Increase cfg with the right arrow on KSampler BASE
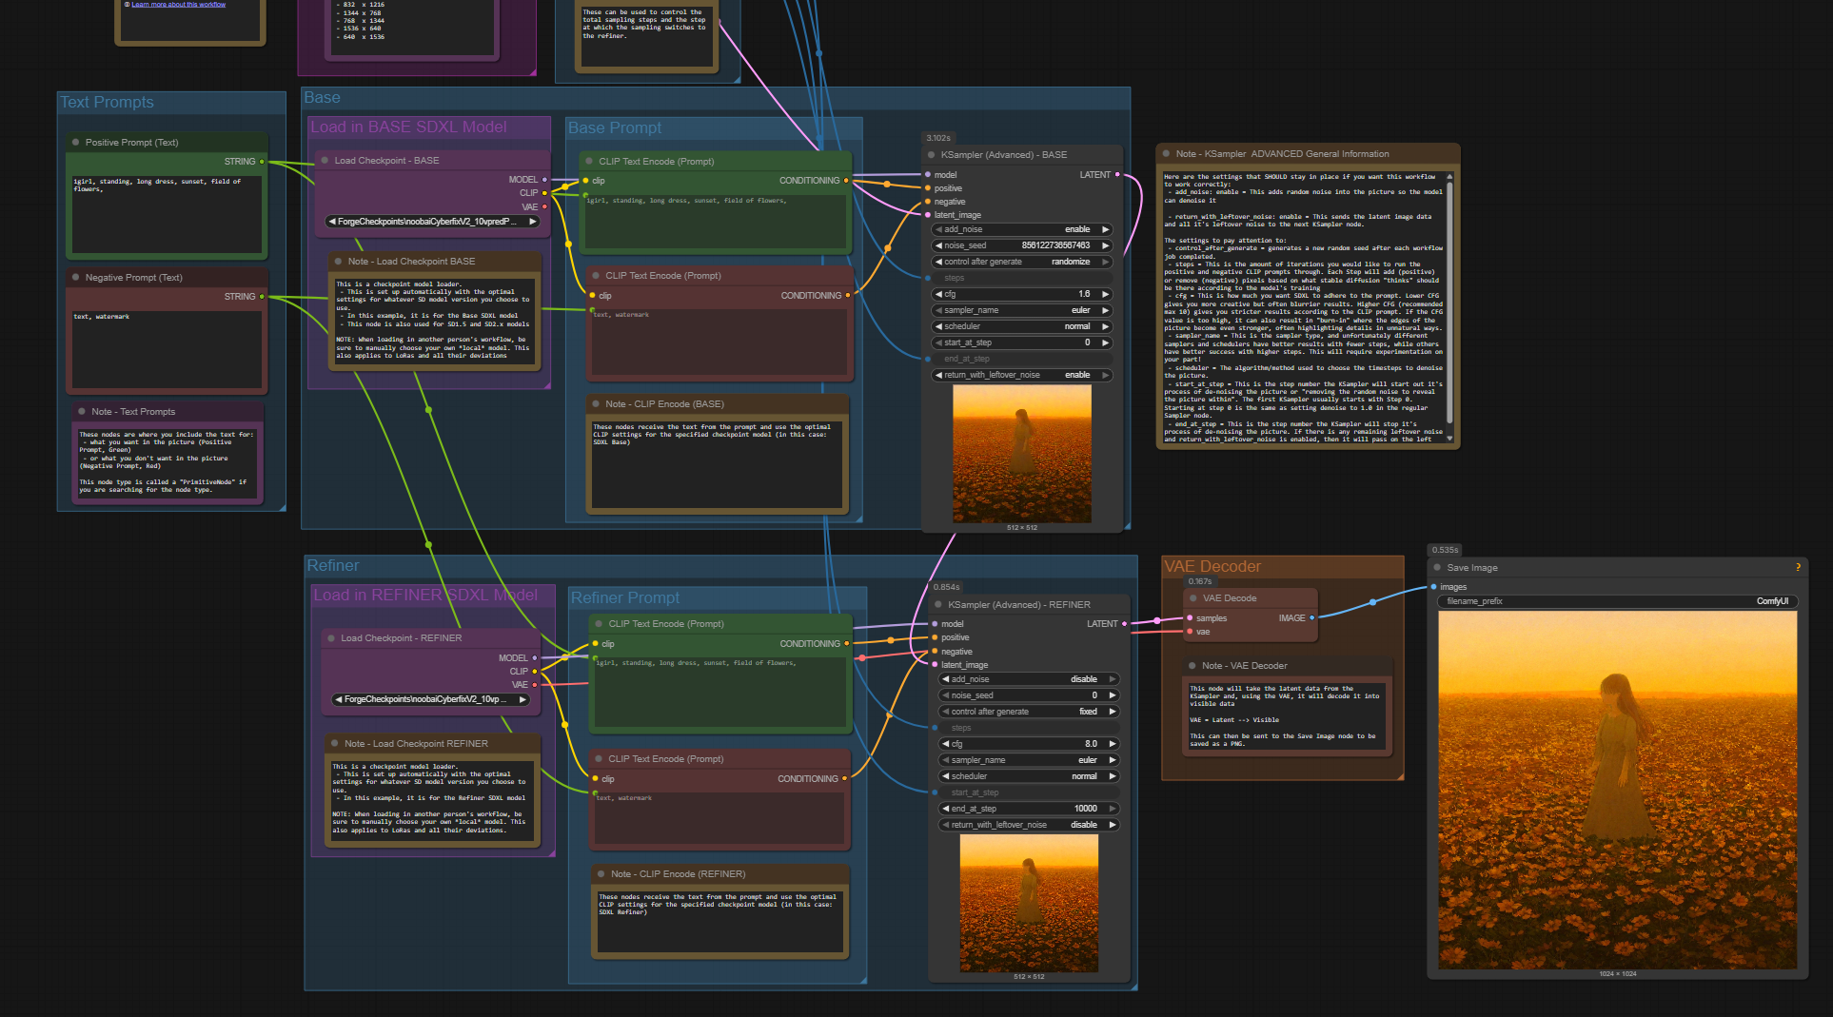The width and height of the screenshot is (1833, 1017). tap(1105, 294)
